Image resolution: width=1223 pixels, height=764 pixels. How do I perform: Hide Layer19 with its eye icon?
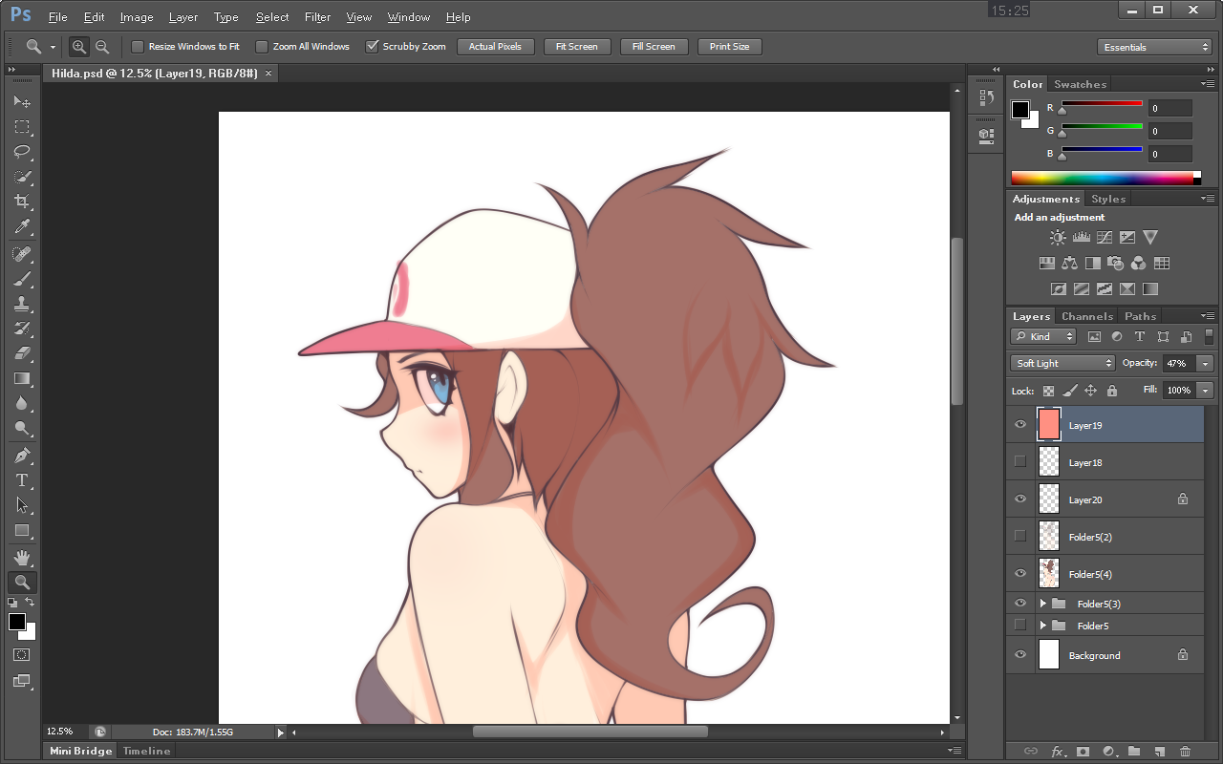point(1020,425)
